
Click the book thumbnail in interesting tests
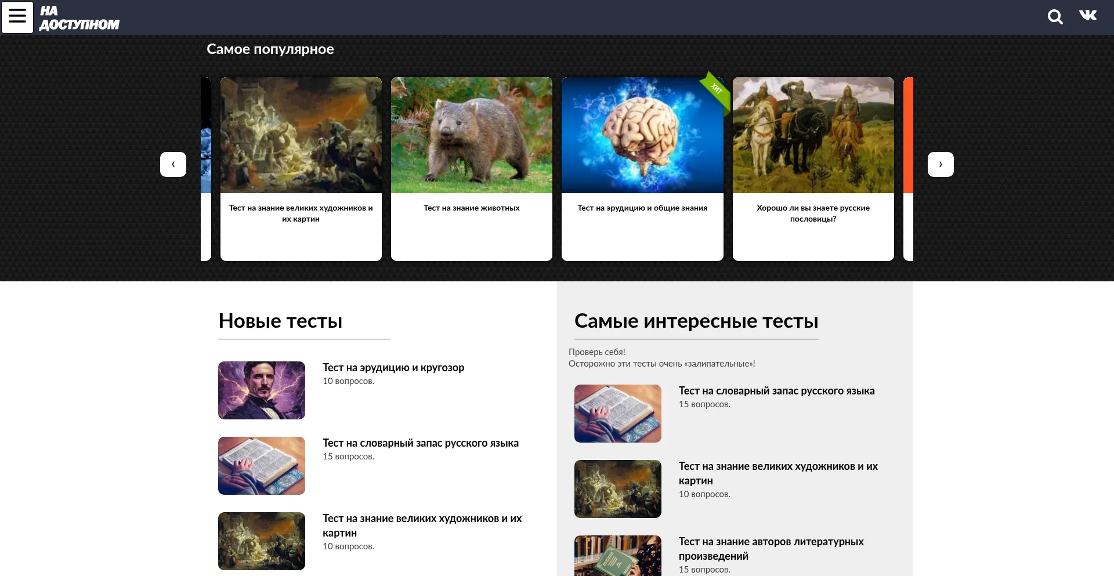(x=617, y=414)
